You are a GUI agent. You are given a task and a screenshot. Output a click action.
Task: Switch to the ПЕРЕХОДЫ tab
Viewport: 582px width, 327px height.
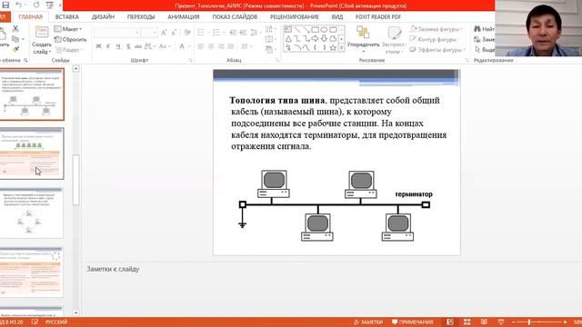141,16
